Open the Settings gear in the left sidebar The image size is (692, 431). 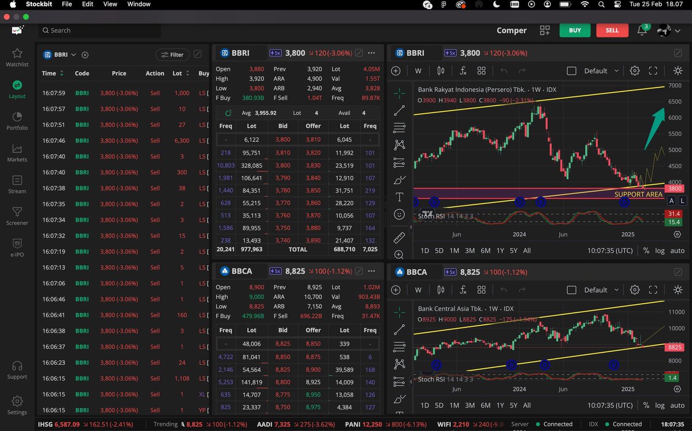[17, 401]
